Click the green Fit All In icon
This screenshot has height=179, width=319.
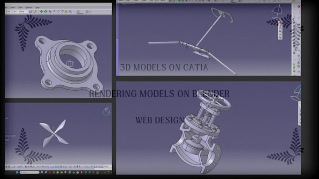46,12
